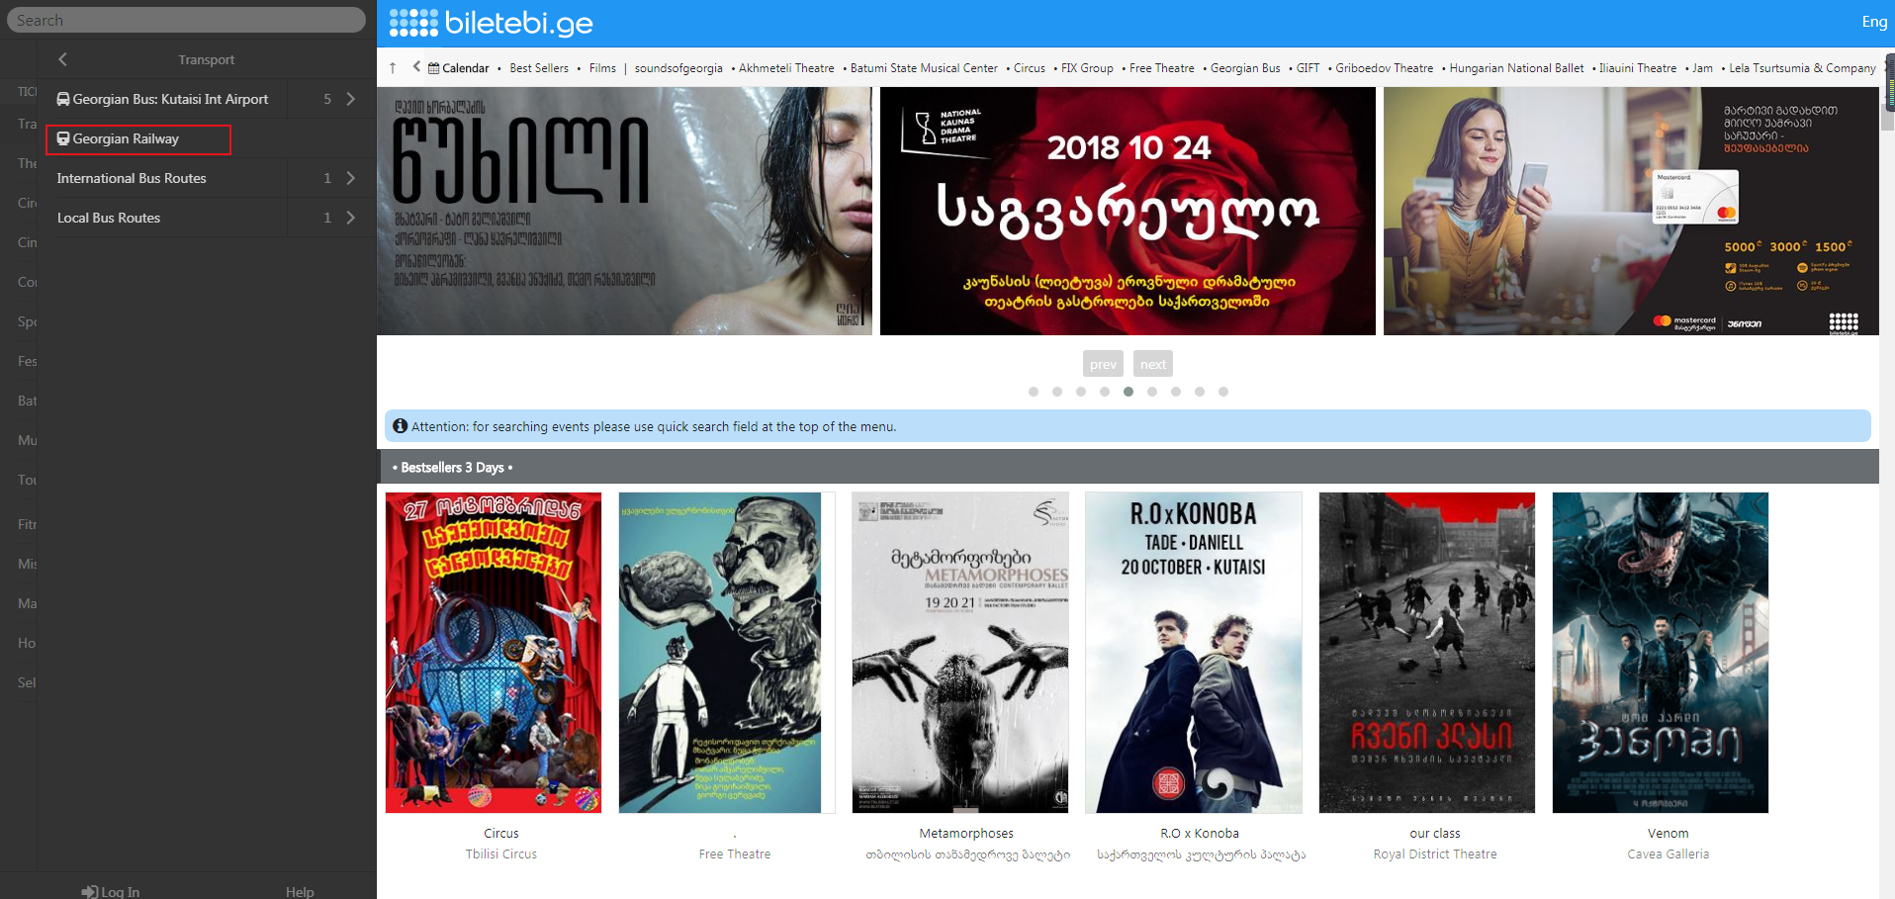Click the biletebi.ge dotted logo icon
The width and height of the screenshot is (1895, 899).
click(x=413, y=23)
